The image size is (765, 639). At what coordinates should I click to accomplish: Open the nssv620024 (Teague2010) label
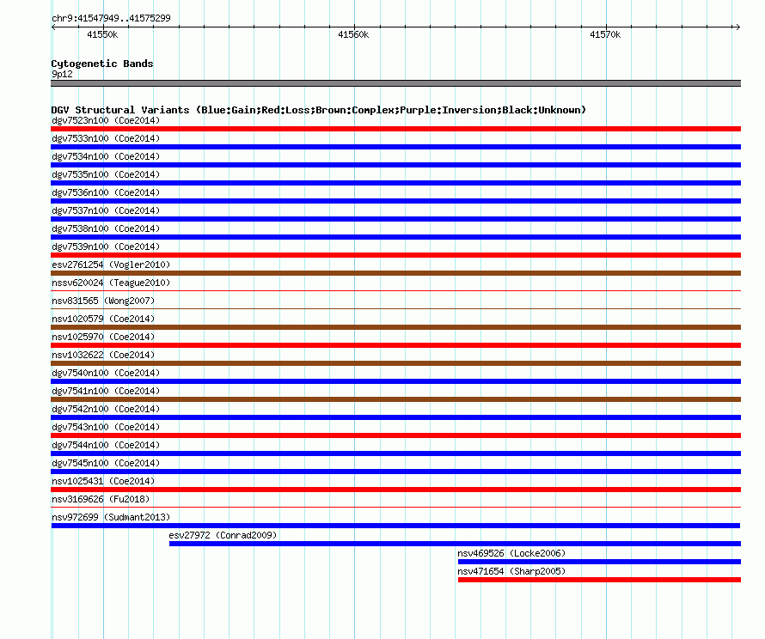[x=111, y=283]
